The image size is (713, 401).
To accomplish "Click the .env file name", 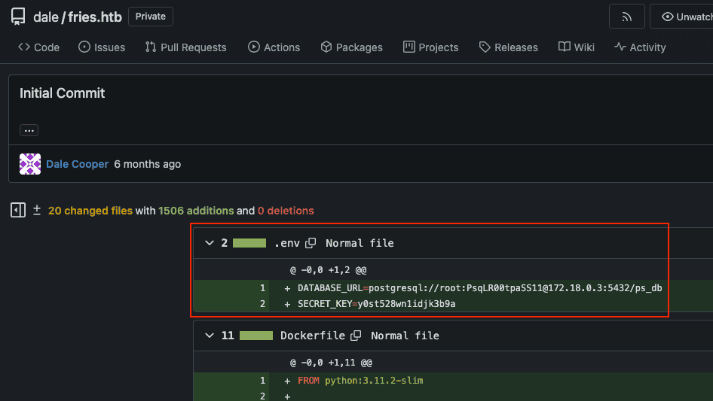I will pos(287,244).
